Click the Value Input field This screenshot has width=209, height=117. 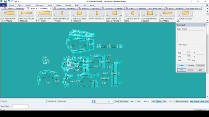click(191, 48)
